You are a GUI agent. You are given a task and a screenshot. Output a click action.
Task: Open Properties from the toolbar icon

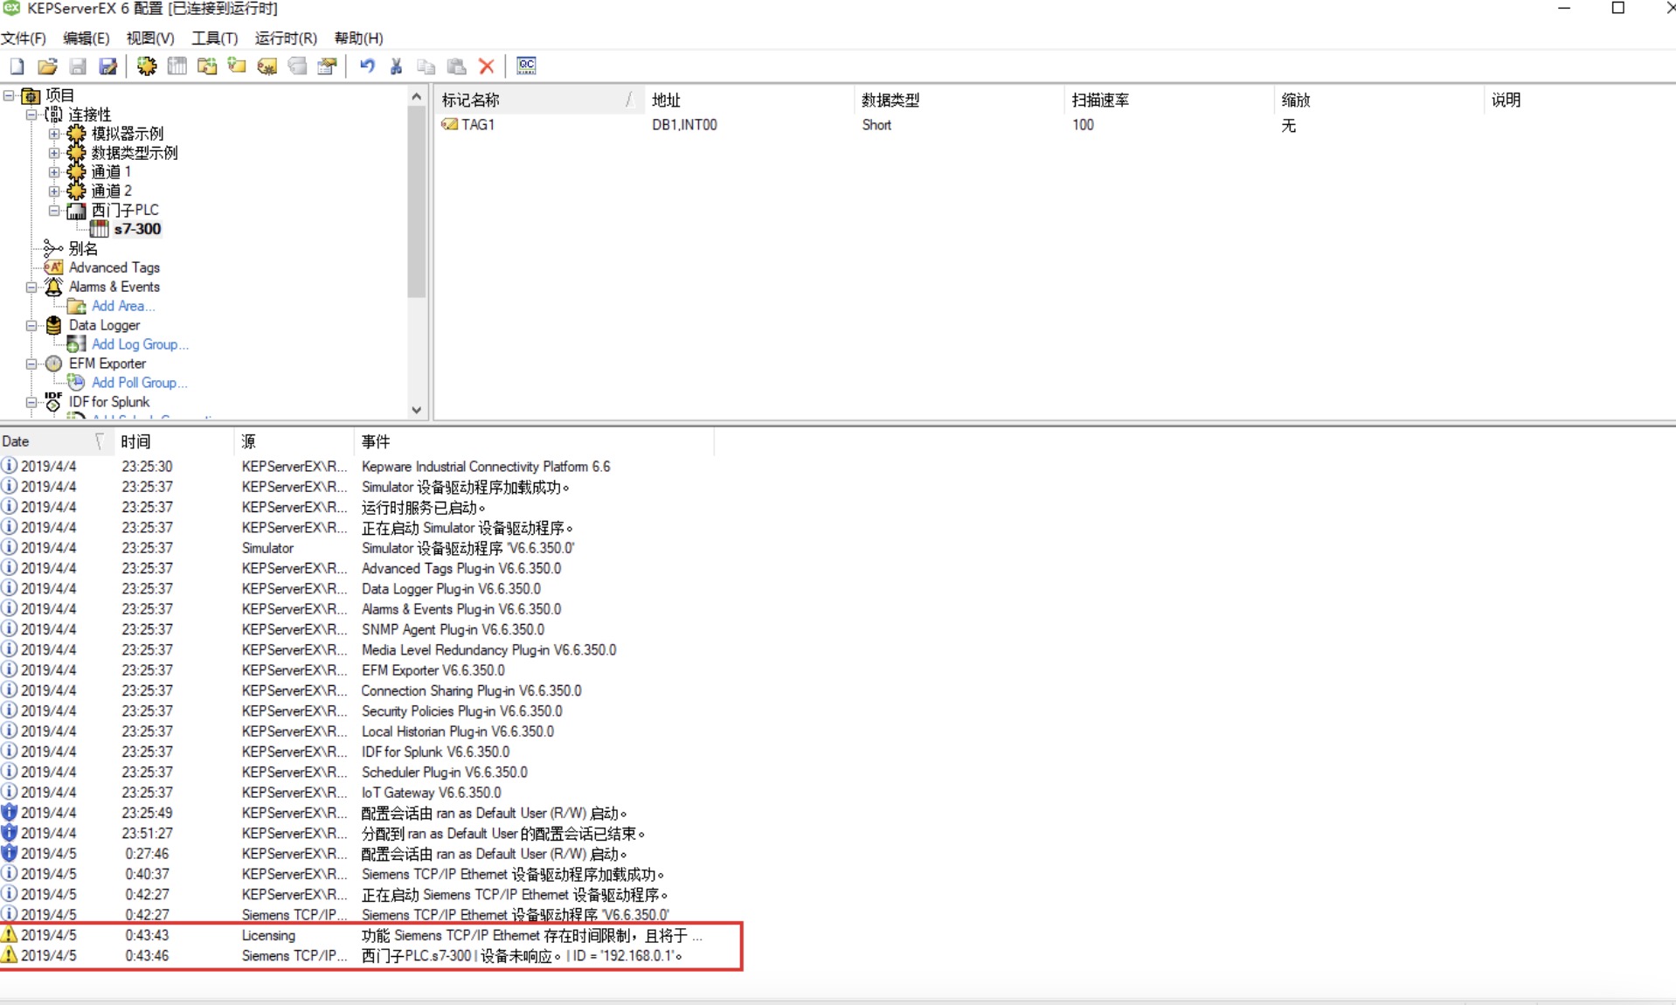tap(327, 66)
